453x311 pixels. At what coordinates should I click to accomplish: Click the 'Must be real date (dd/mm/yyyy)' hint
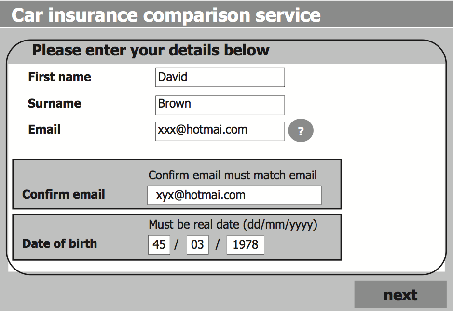click(x=233, y=225)
